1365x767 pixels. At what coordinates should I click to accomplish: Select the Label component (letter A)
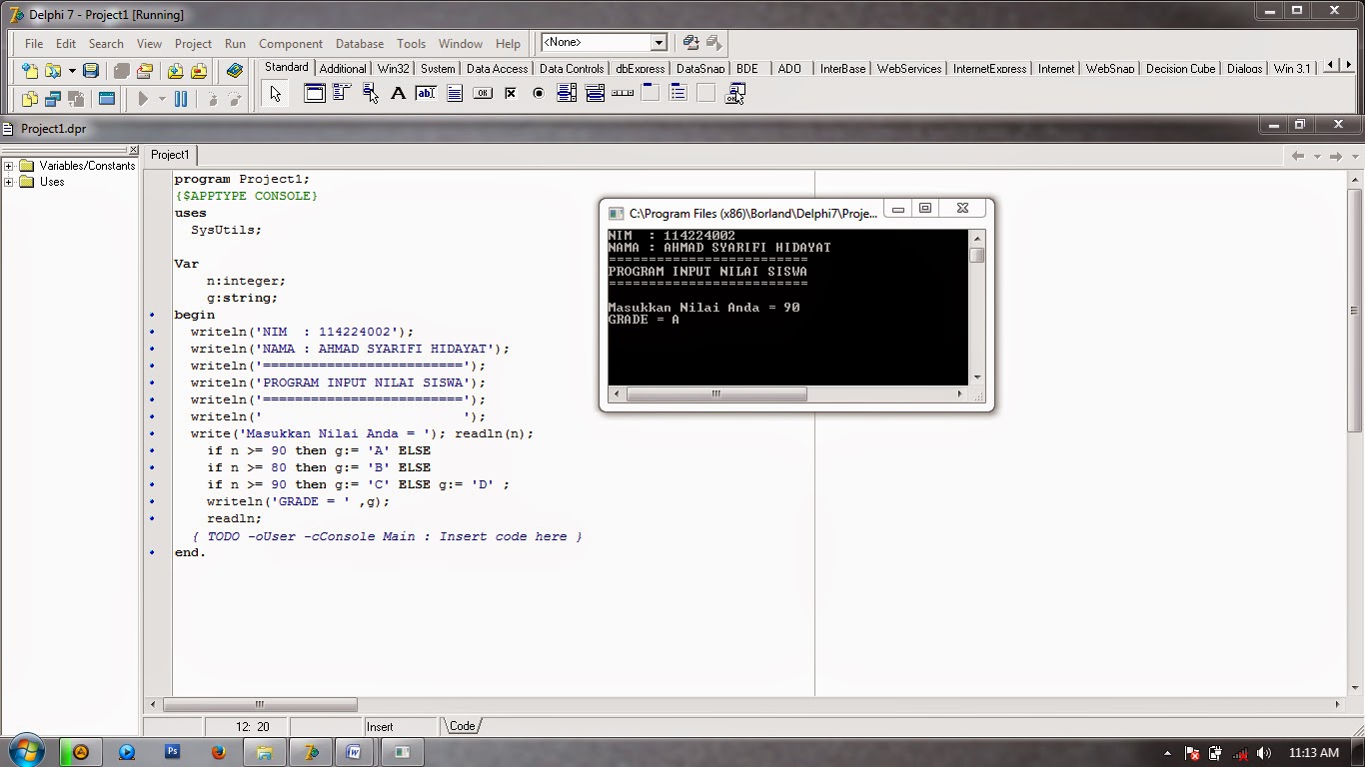point(398,94)
